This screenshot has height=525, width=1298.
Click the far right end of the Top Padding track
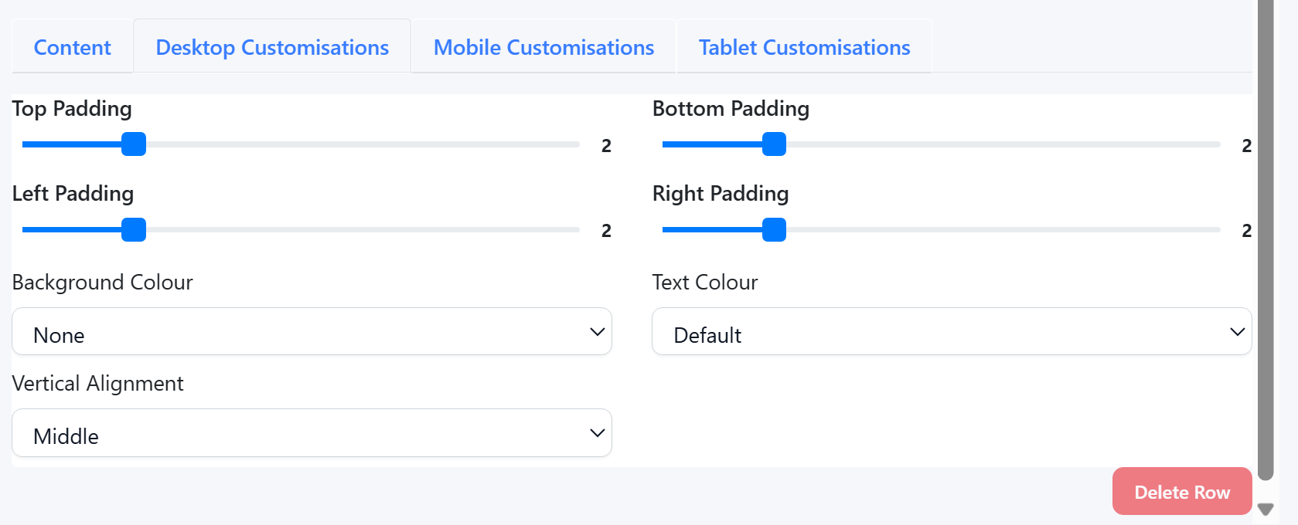pyautogui.click(x=575, y=144)
